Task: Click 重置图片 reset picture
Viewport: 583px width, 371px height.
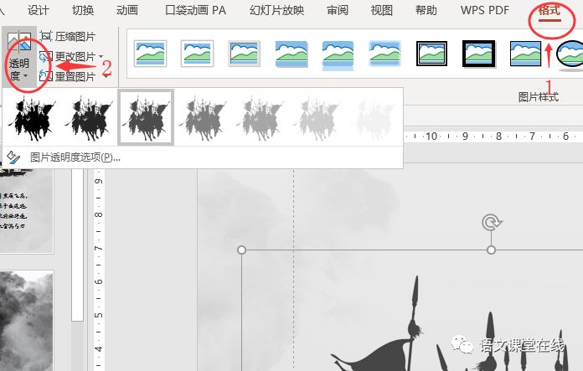Action: 68,76
